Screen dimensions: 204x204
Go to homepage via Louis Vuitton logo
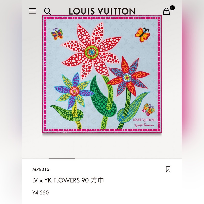102,11
